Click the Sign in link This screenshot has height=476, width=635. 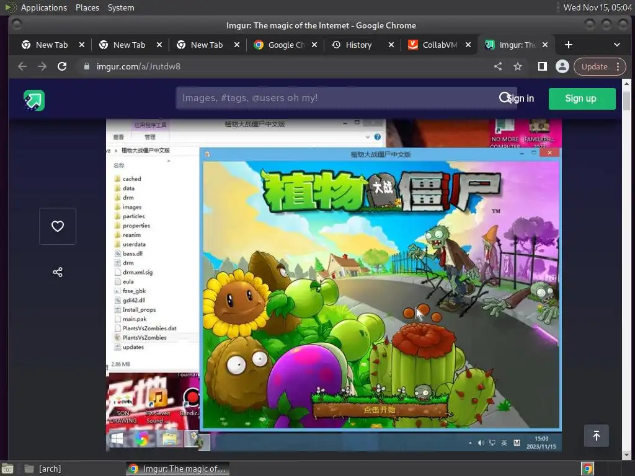click(521, 99)
